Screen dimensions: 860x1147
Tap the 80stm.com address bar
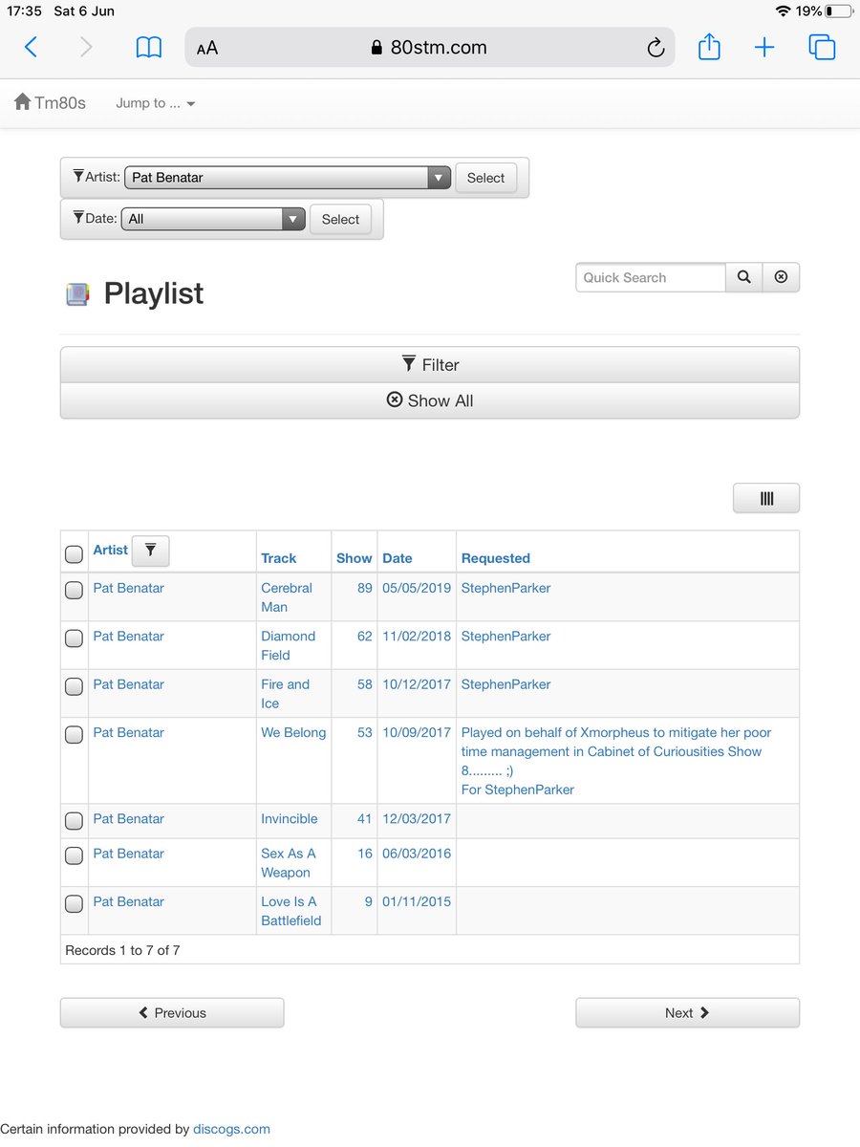click(430, 48)
